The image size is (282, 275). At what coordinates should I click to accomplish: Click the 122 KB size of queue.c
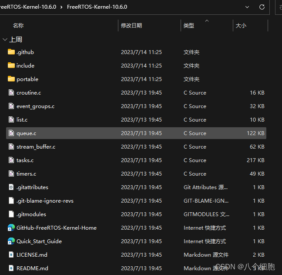[255, 133]
